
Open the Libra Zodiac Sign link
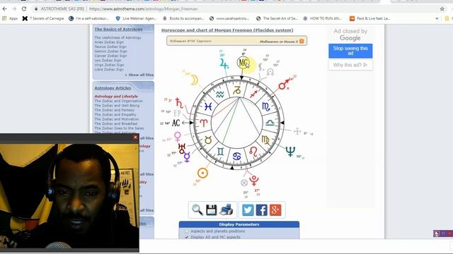(109, 69)
